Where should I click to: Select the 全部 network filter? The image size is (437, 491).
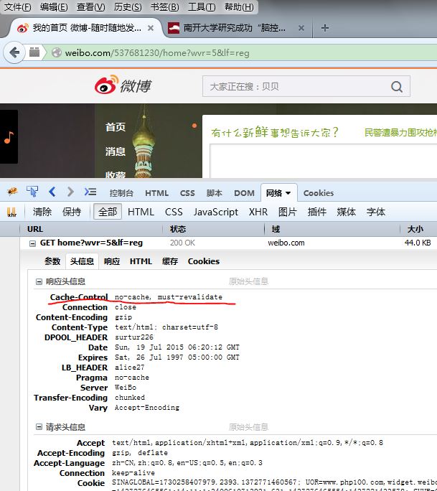pyautogui.click(x=108, y=212)
